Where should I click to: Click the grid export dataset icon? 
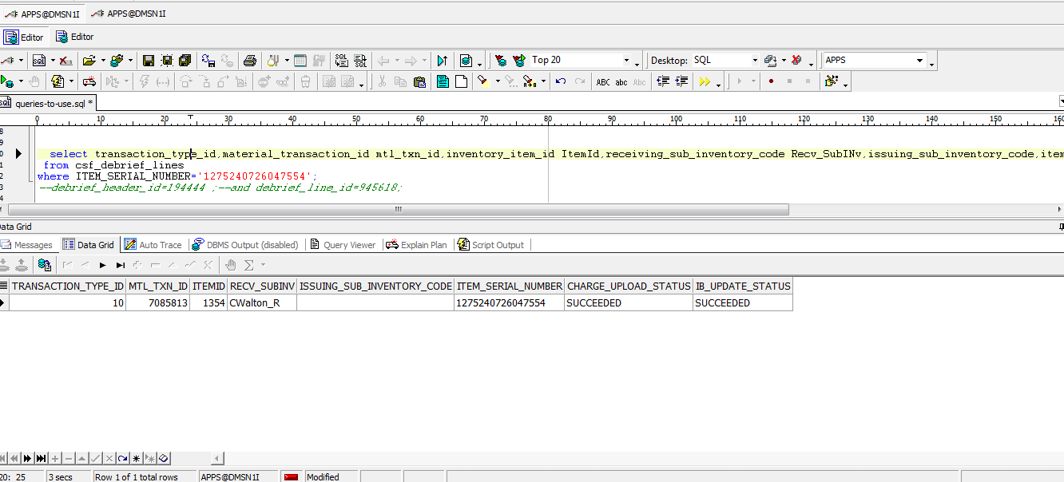click(45, 265)
